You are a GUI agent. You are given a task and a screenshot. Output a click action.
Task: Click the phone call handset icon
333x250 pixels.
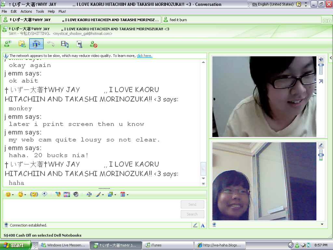pyautogui.click(x=51, y=44)
